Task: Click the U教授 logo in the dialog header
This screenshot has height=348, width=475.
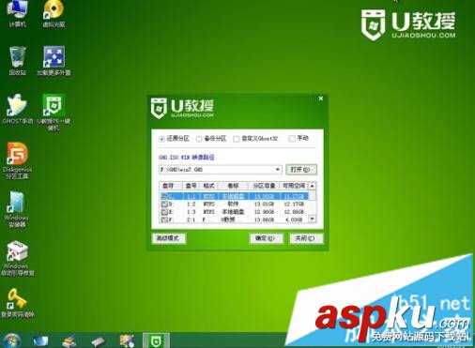Action: (x=182, y=108)
